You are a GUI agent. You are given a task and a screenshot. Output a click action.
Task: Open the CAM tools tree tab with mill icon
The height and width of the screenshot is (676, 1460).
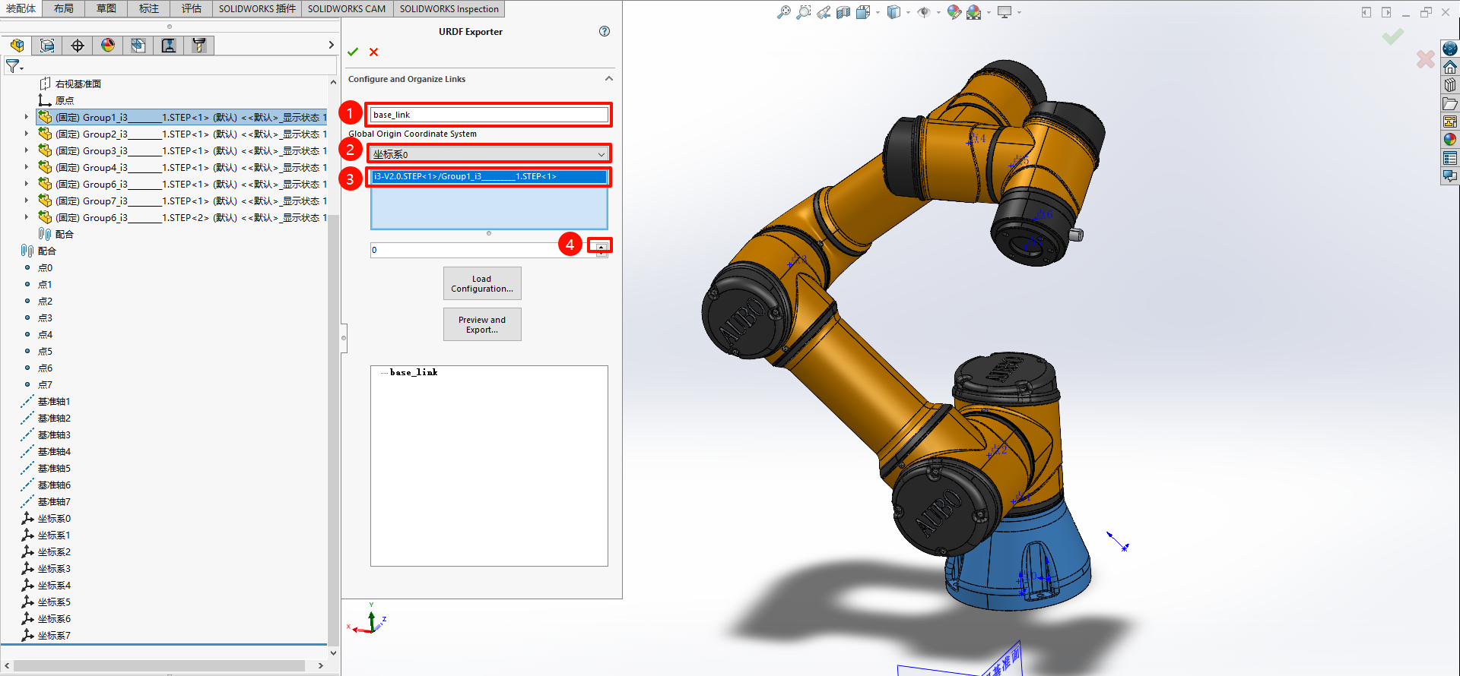(x=199, y=46)
